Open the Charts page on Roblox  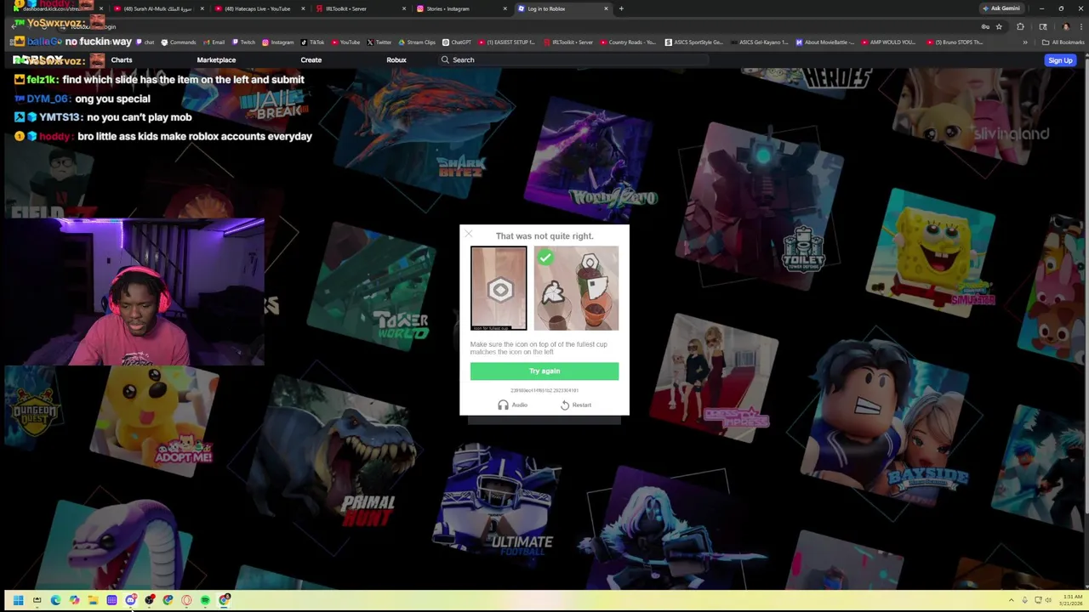tap(122, 59)
